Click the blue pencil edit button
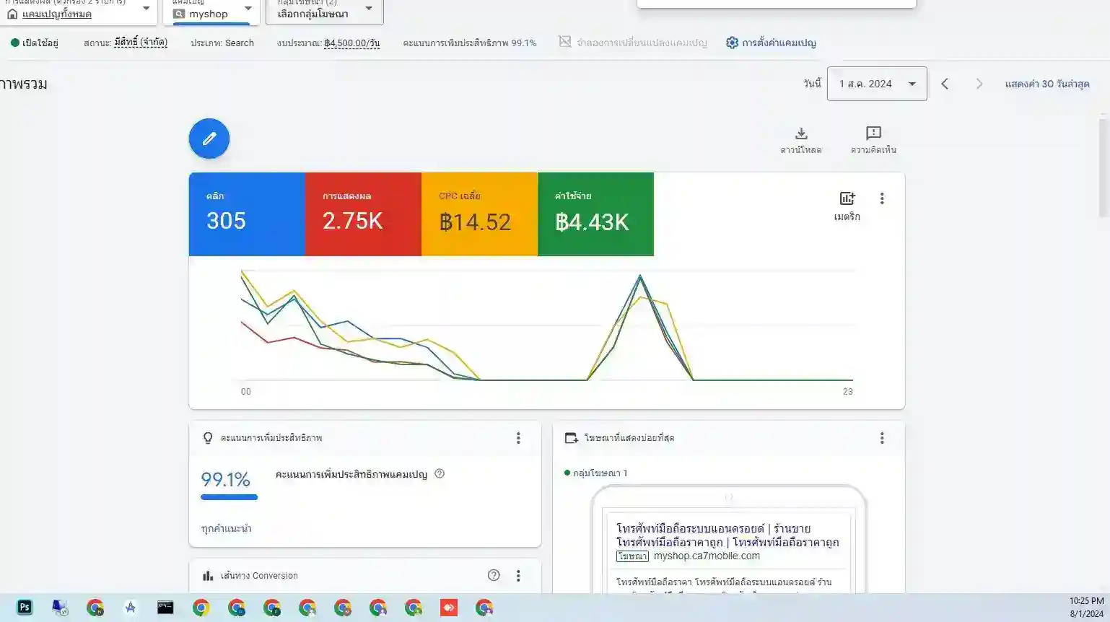1110x622 pixels. [209, 138]
